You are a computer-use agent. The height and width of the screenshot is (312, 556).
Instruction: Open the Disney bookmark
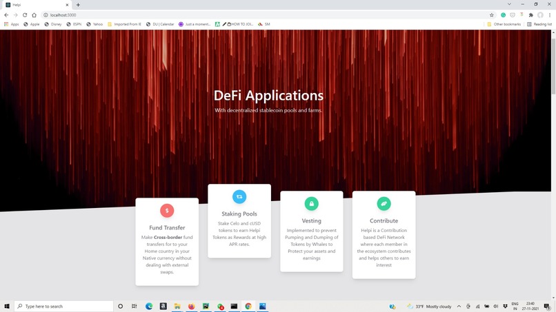pyautogui.click(x=53, y=24)
